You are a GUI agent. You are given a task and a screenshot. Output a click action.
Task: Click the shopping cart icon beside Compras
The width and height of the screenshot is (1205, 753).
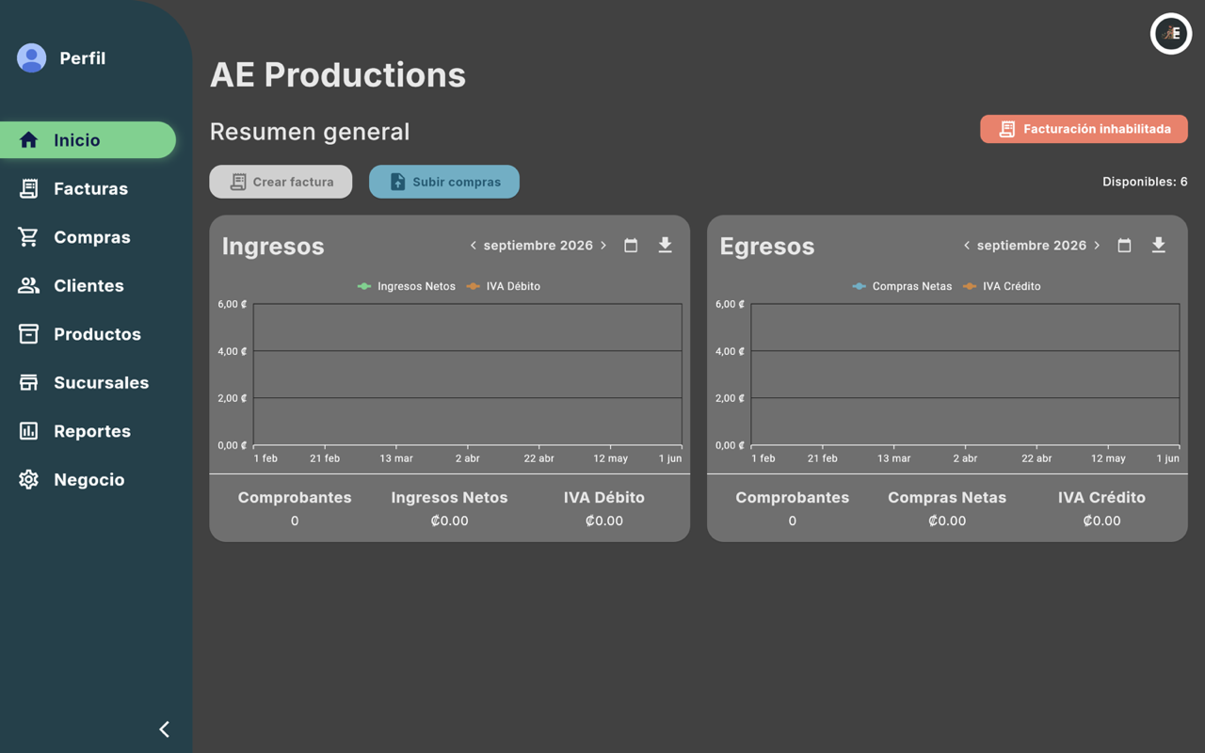tap(28, 237)
